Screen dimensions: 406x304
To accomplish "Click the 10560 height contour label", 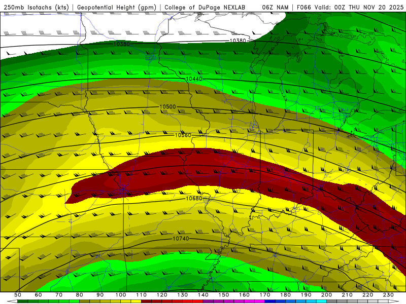I will tap(183, 135).
